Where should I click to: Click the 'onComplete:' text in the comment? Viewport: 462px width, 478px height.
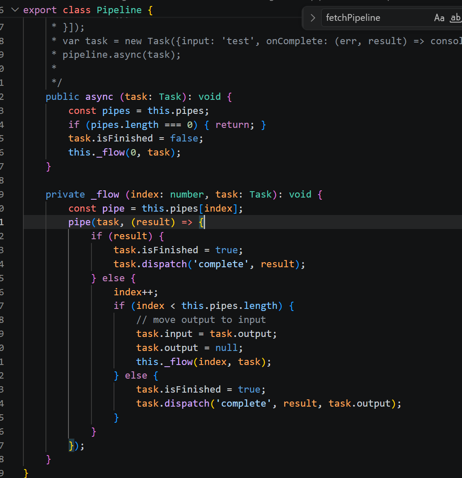coord(297,41)
